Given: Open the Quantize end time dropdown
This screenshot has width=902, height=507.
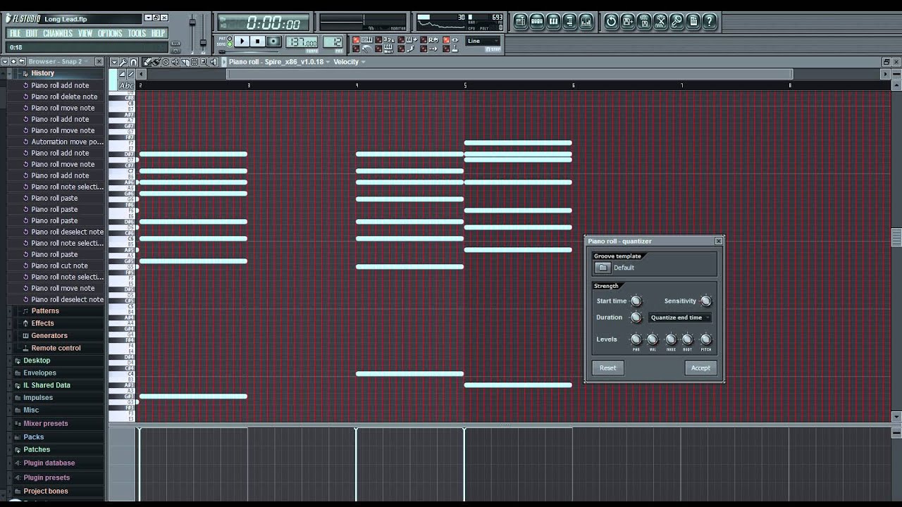Looking at the screenshot, I should pyautogui.click(x=680, y=318).
